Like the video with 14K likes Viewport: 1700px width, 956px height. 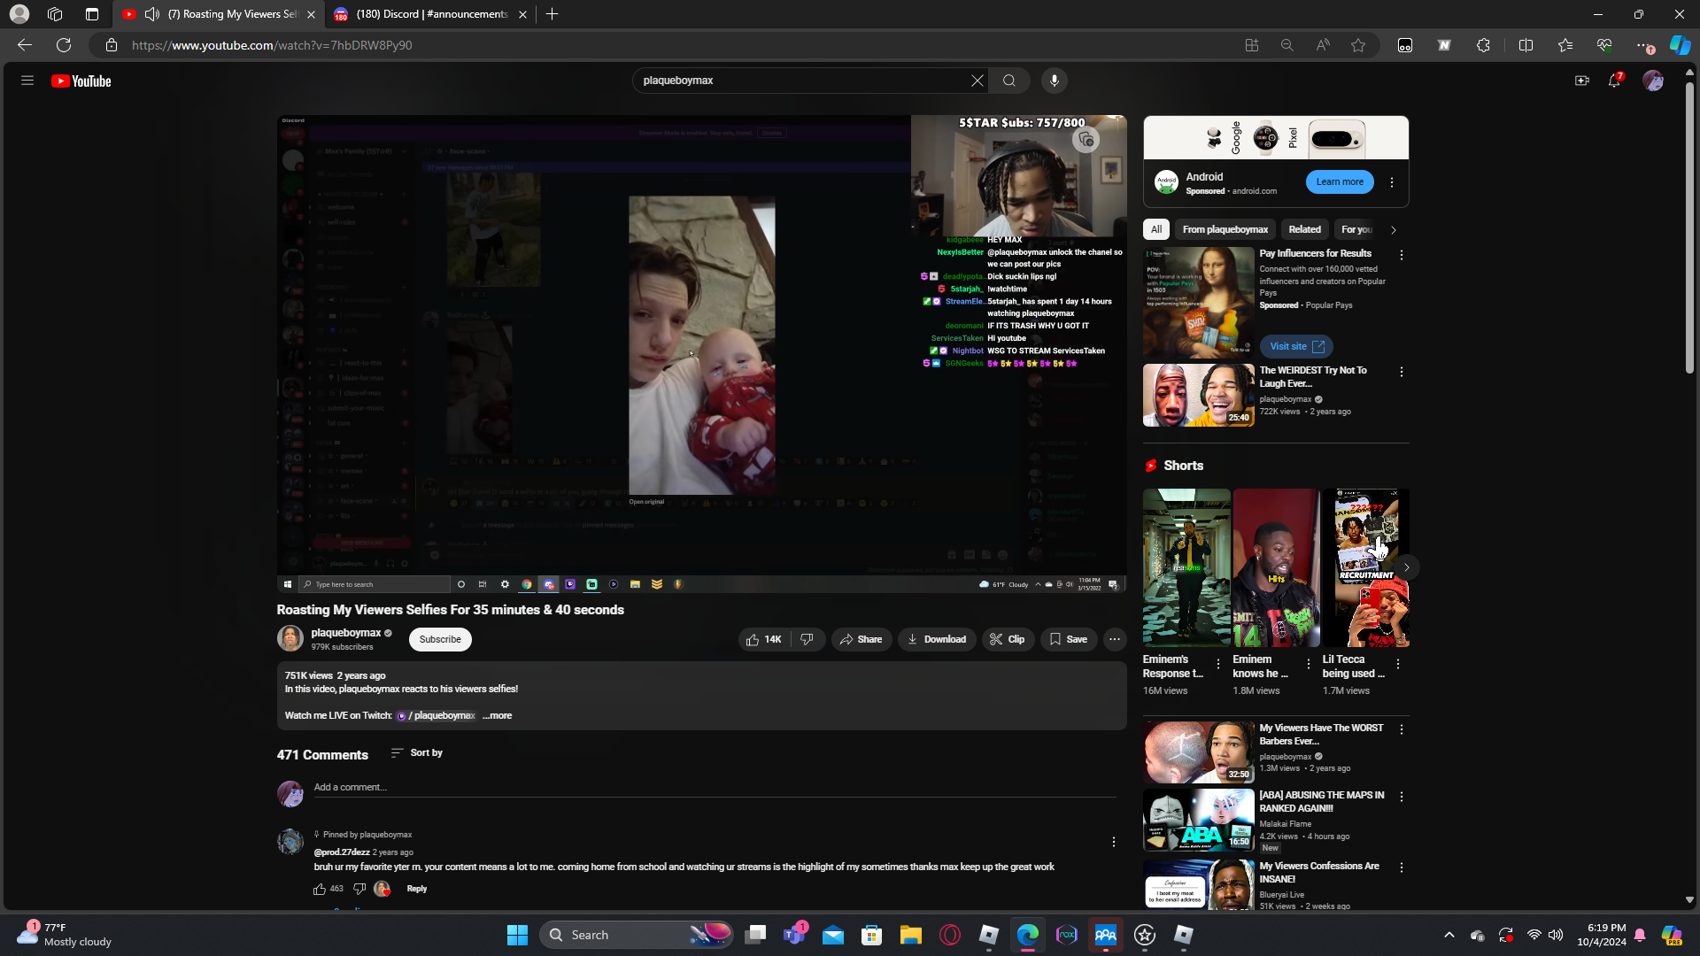(763, 639)
